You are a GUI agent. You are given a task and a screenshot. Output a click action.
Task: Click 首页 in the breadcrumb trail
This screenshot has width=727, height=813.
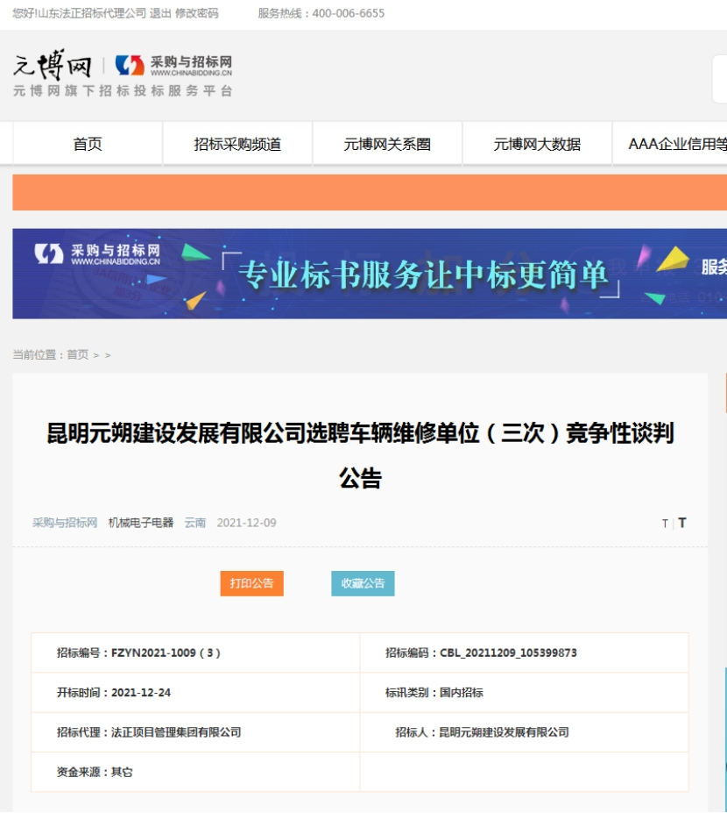[78, 355]
